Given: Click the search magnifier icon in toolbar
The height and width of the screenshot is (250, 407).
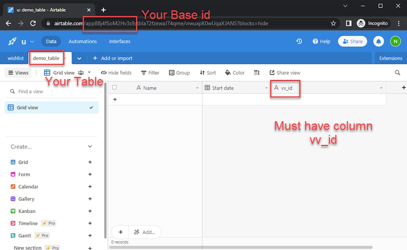Looking at the screenshot, I should tap(398, 73).
